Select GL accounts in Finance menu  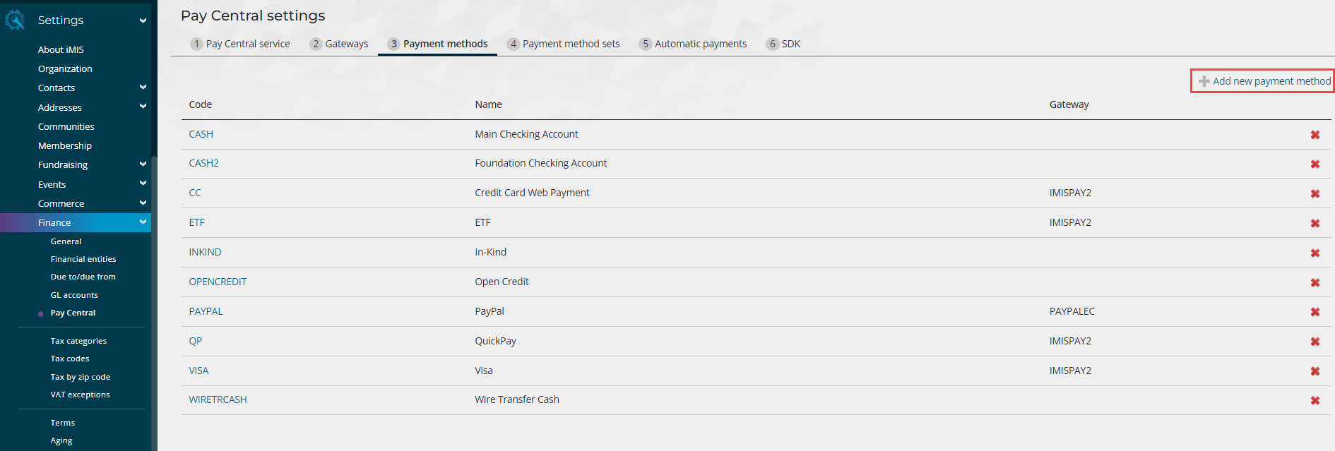[74, 295]
